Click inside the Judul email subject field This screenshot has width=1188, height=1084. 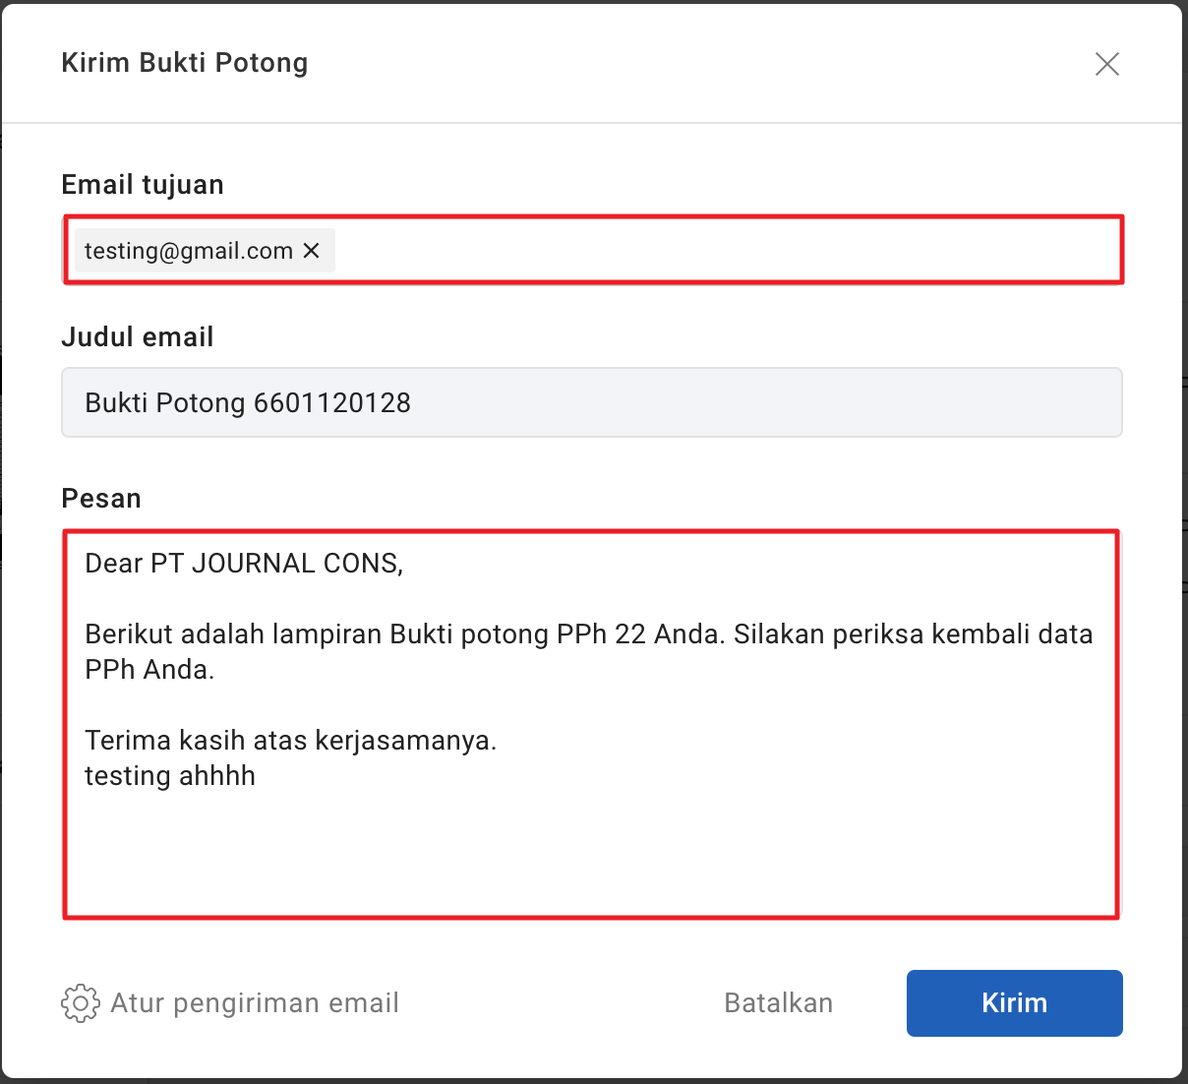pos(590,402)
